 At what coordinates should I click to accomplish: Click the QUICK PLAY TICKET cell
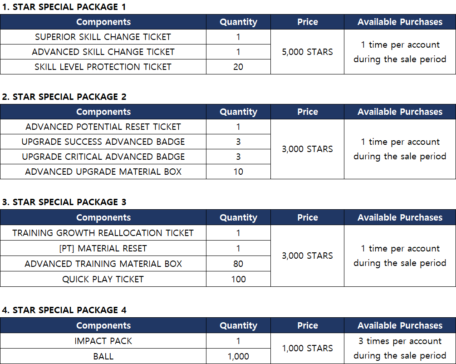click(x=103, y=279)
